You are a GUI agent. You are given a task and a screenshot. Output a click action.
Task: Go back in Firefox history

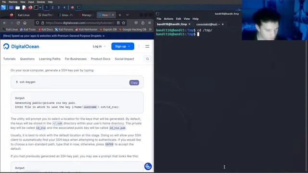tap(4, 23)
